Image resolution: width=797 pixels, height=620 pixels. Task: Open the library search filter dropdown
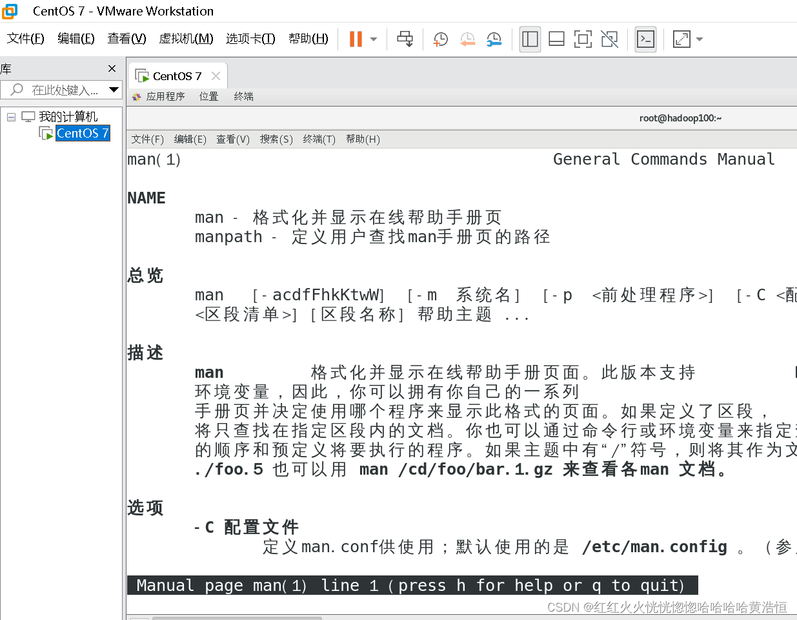(x=114, y=90)
